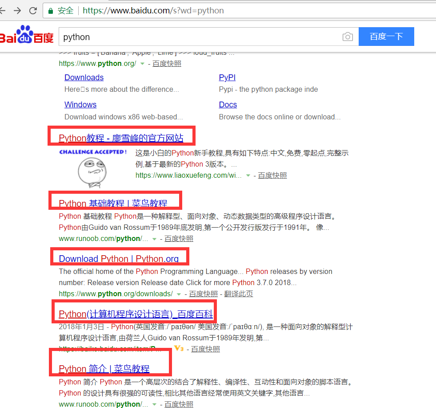Click 'Download windows x86 web-based...' description
This screenshot has height=408, width=436.
pos(124,117)
